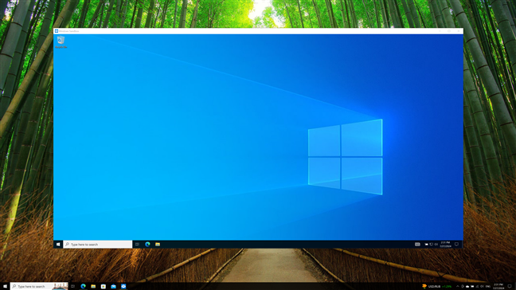The image size is (516, 290).
Task: Click the host tray location icon
Action: (463, 286)
